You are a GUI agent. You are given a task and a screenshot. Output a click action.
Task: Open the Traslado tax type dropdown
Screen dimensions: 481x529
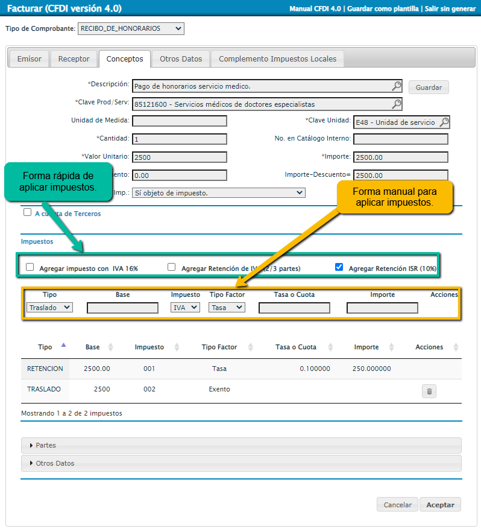(x=49, y=308)
